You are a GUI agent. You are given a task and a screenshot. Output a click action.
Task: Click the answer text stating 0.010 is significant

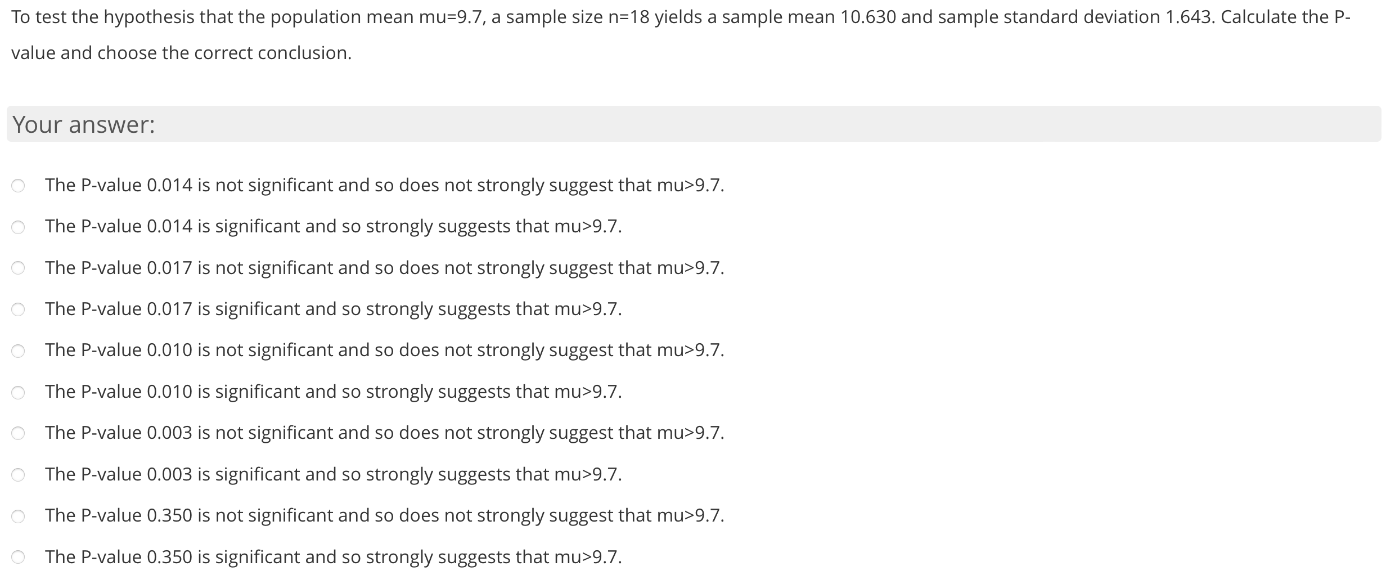pyautogui.click(x=333, y=392)
